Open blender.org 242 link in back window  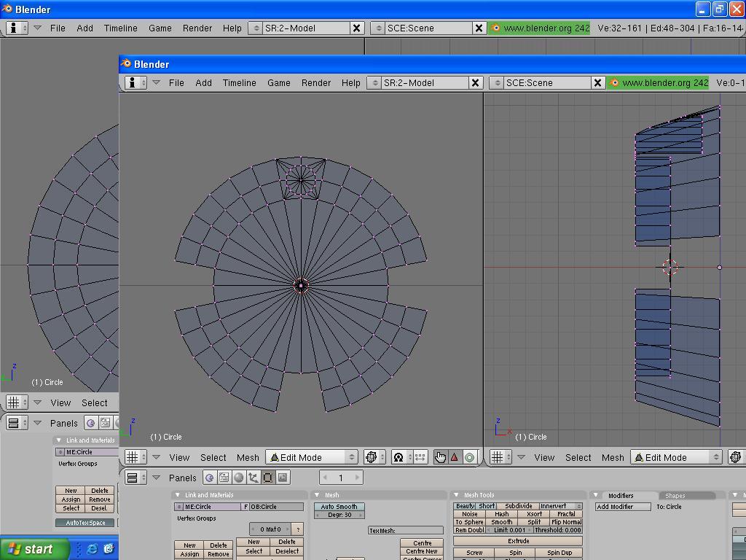(539, 28)
